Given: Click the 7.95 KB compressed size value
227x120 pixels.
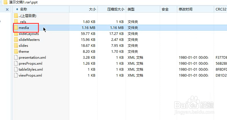Looking at the screenshot, I should (x=117, y=45).
